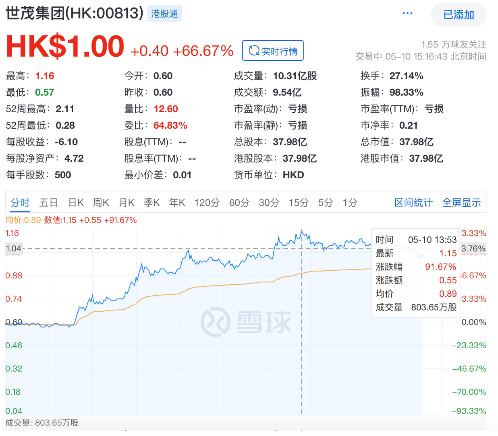Click the 最低 value 0.57
Screen dimensions: 498x436
pos(44,93)
